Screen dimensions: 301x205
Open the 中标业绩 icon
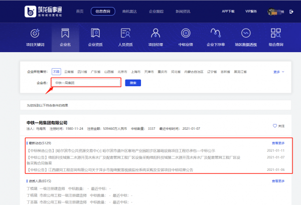tap(186, 34)
